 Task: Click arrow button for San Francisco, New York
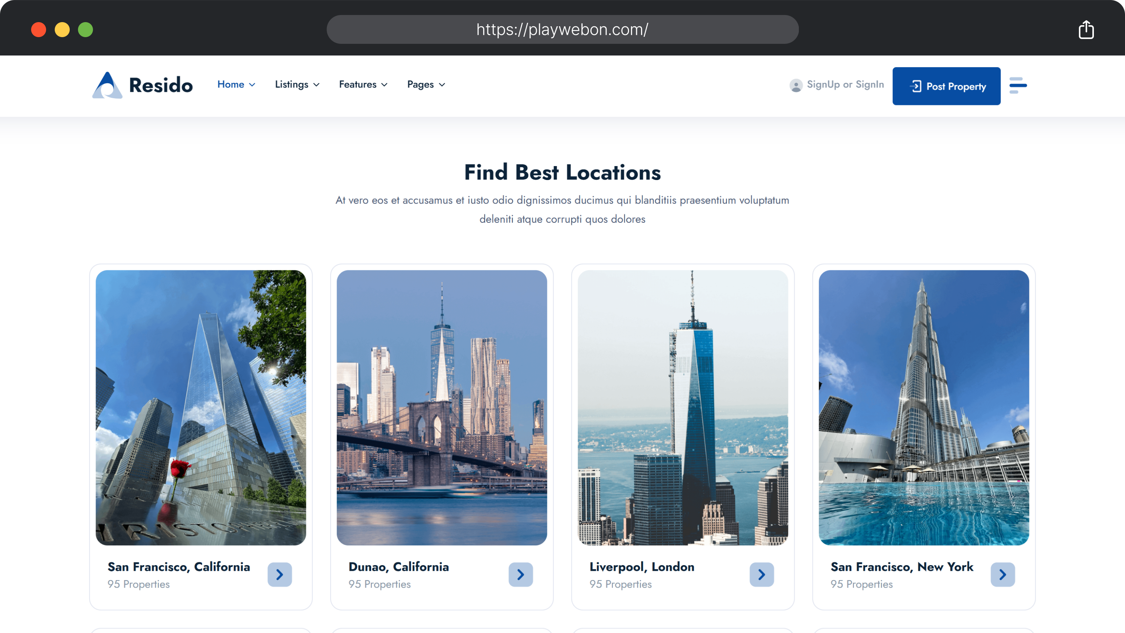pyautogui.click(x=1003, y=574)
